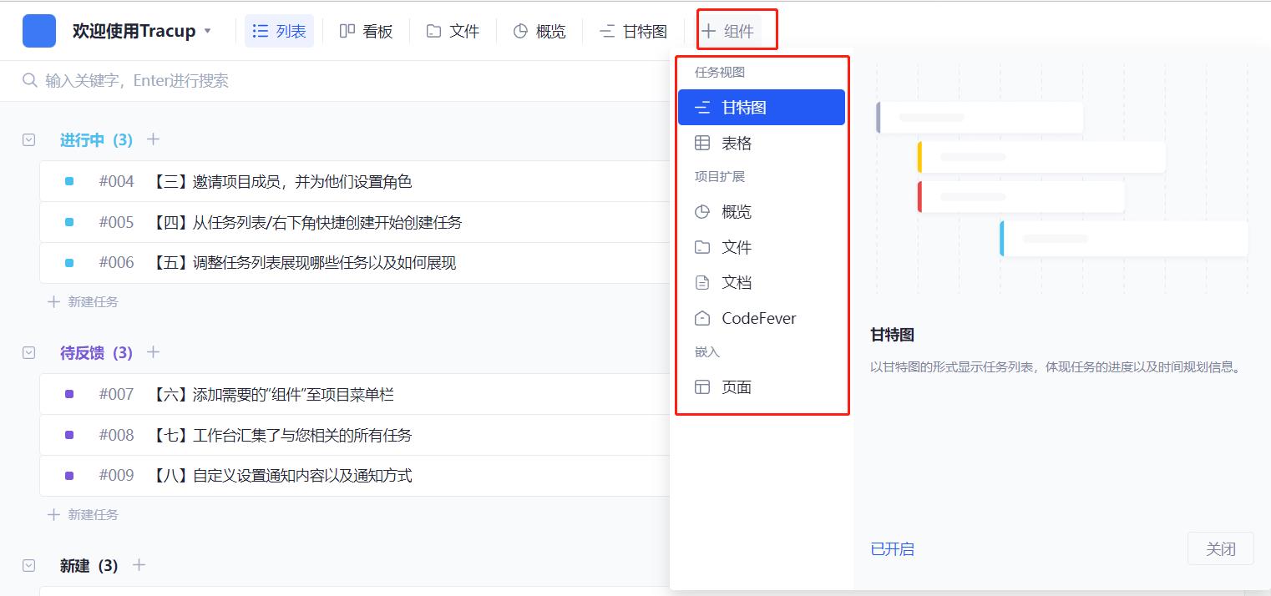Open the 组件 add component menu
The width and height of the screenshot is (1271, 596).
[x=728, y=31]
